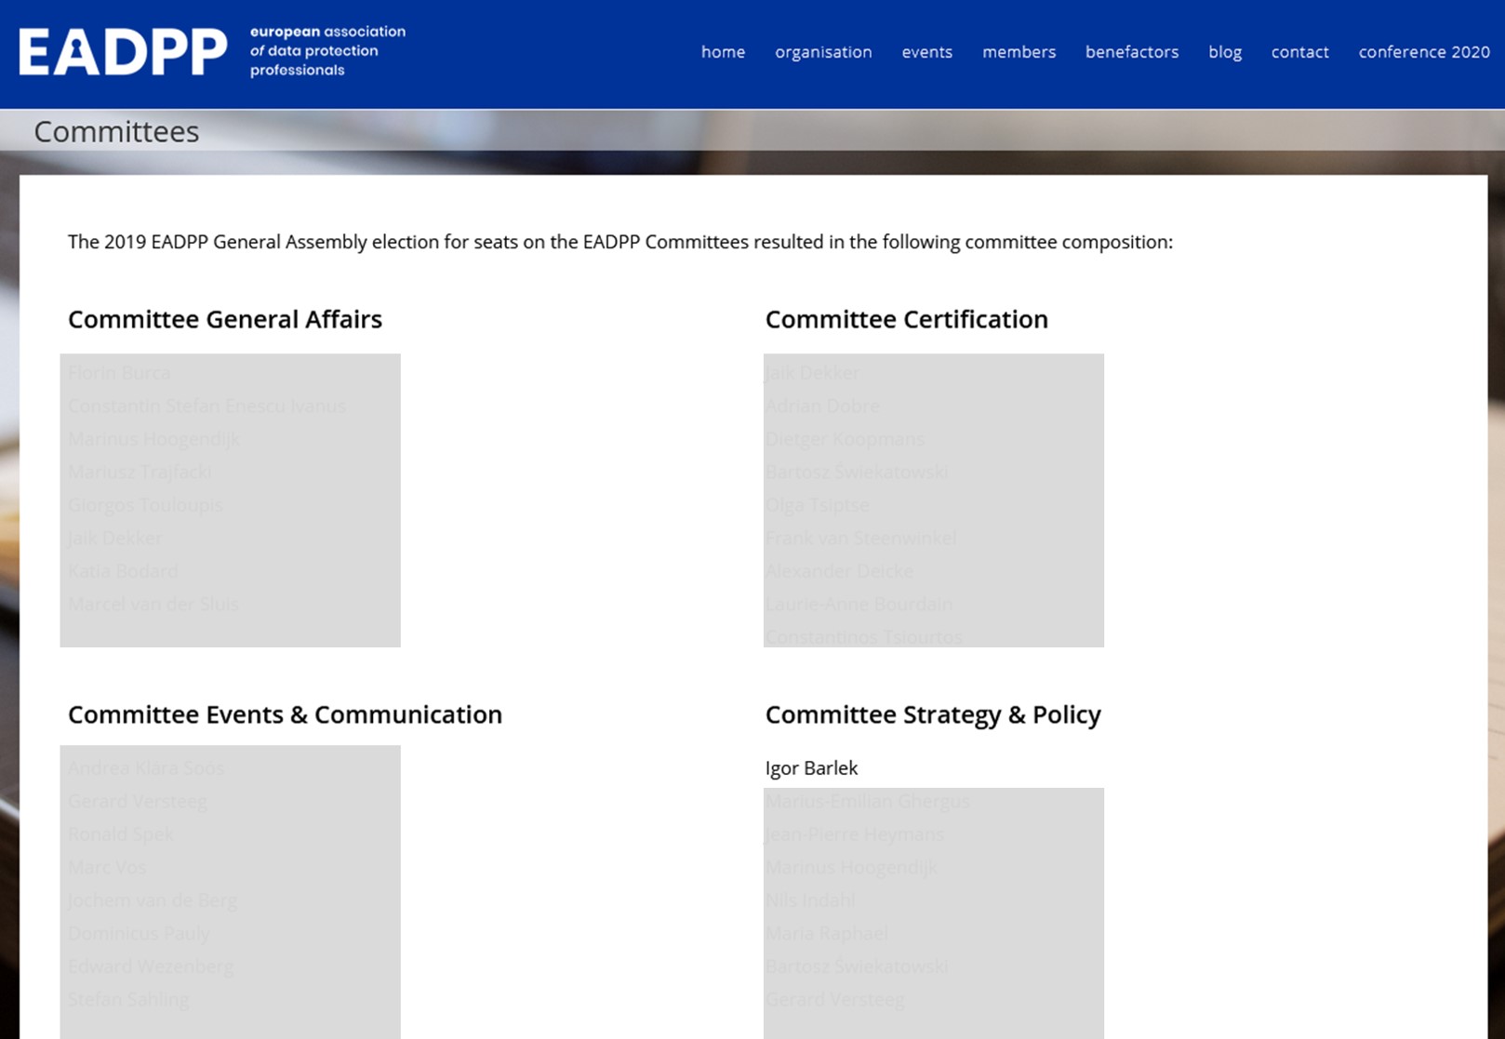Open the home menu item

723,52
